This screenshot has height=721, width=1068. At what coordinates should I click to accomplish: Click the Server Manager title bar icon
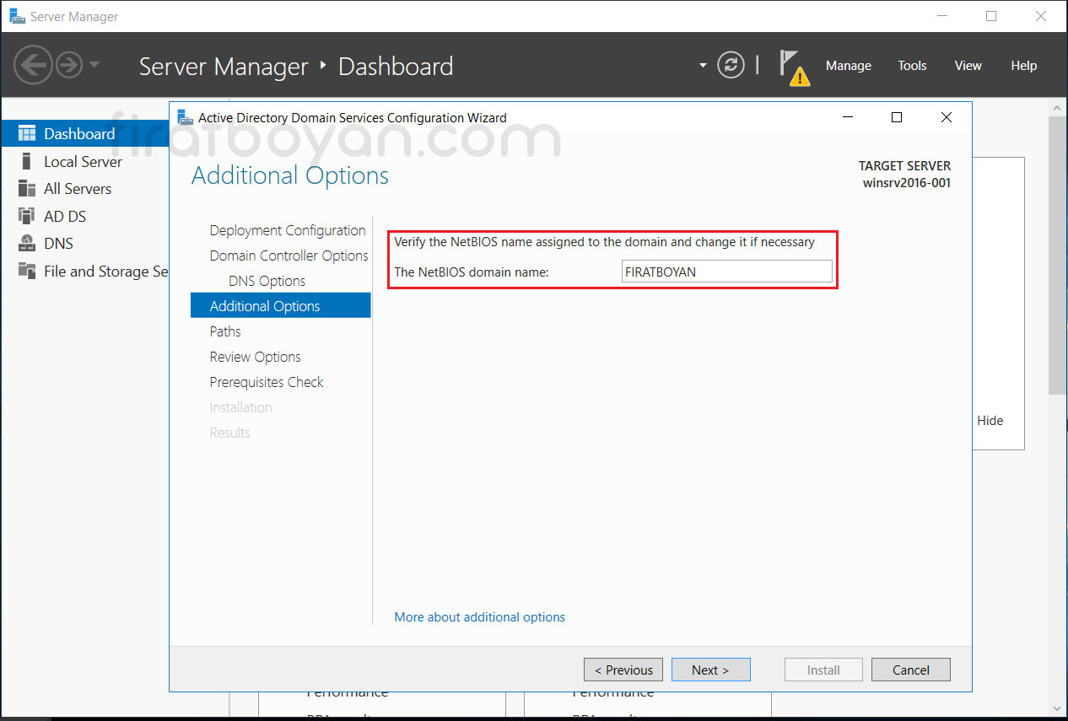point(17,16)
